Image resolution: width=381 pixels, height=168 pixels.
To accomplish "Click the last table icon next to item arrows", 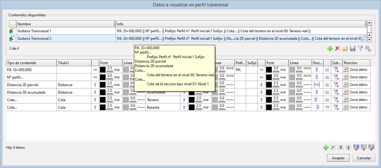I will pos(371,148).
